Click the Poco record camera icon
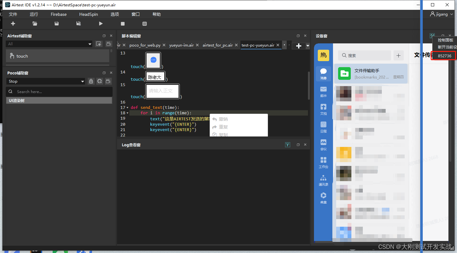The width and height of the screenshot is (457, 253). pos(108,81)
